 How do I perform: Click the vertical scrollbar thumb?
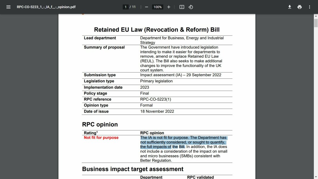(x=316, y=23)
